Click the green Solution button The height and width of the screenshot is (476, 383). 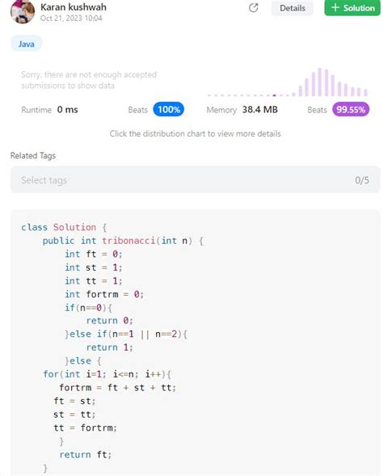(x=352, y=7)
